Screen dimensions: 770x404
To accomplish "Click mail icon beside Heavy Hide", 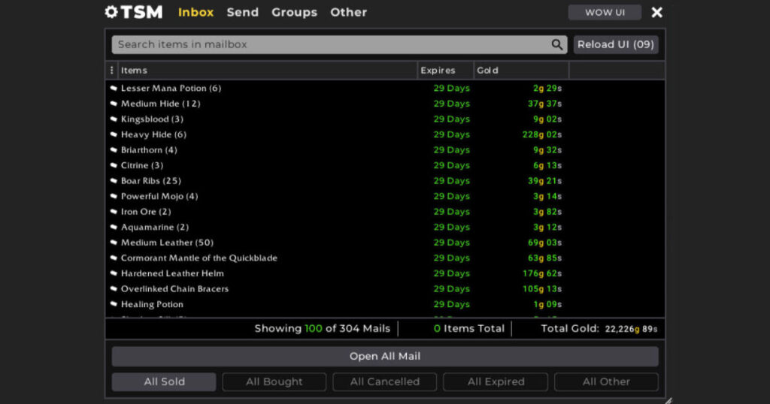I will tap(114, 135).
